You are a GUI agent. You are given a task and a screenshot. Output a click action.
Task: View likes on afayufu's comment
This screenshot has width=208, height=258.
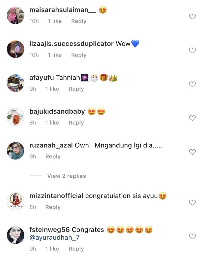coord(52,89)
